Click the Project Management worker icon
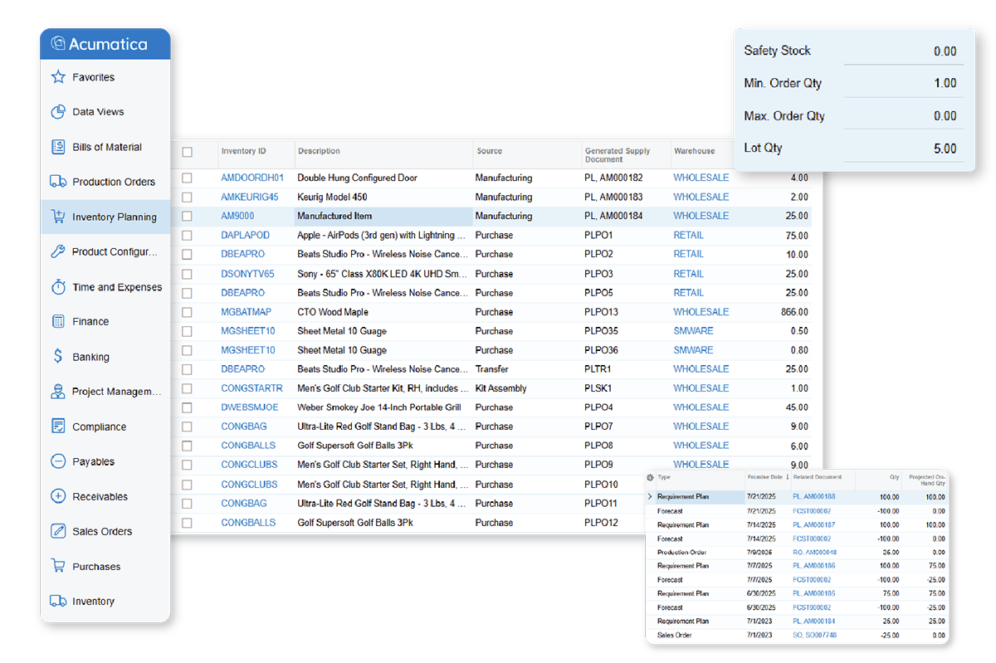Image resolution: width=996 pixels, height=663 pixels. [58, 392]
